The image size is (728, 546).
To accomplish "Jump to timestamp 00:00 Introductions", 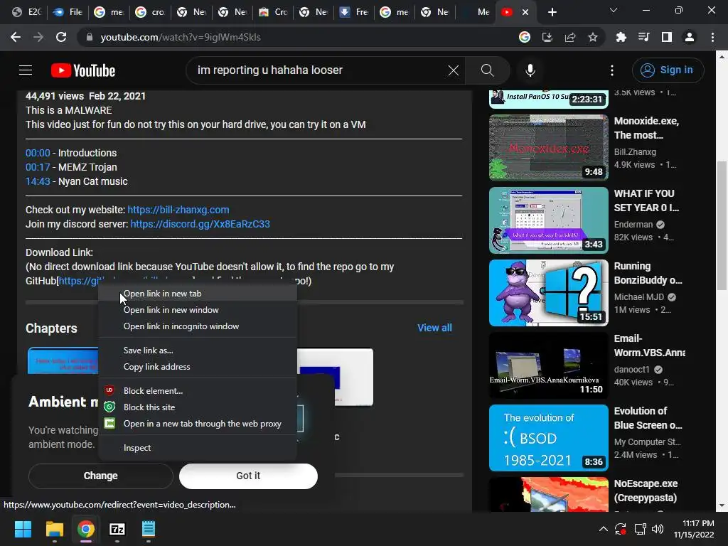I will (38, 153).
